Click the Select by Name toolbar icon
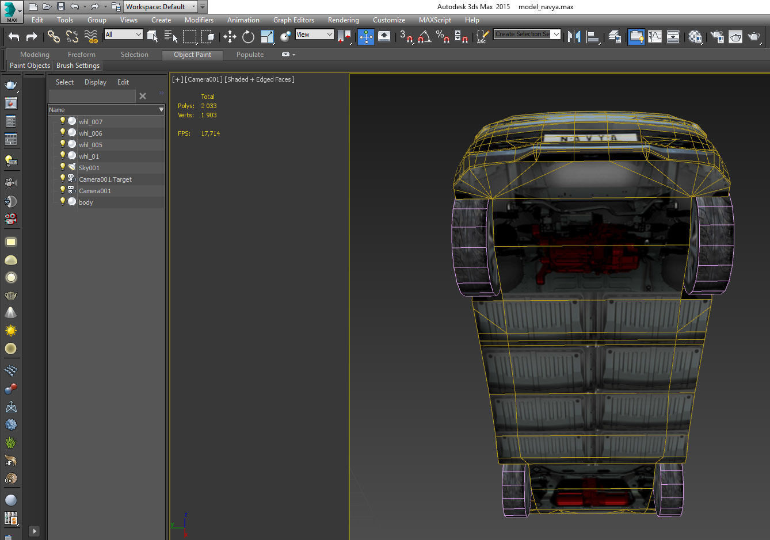 pos(170,37)
